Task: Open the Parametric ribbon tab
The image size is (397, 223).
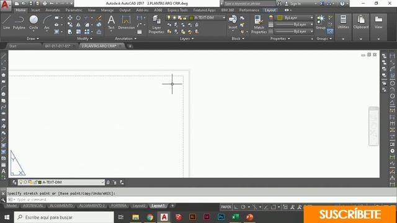Action: 74,10
